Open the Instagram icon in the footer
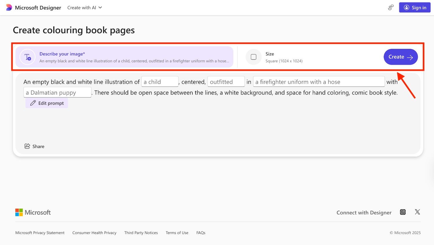Screen dimensions: 434x245 tap(403, 212)
